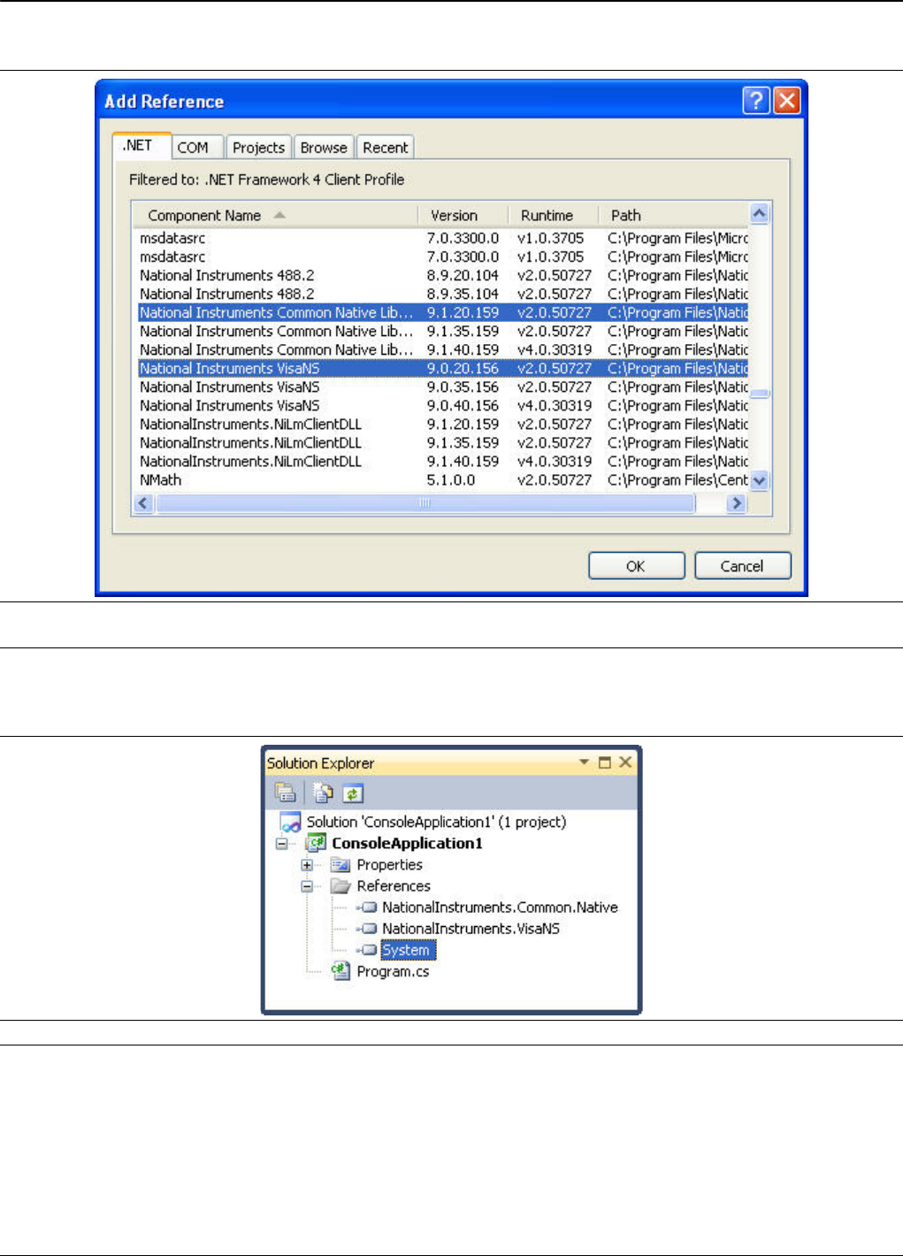903x1256 pixels.
Task: Expand the Properties node
Action: (307, 865)
